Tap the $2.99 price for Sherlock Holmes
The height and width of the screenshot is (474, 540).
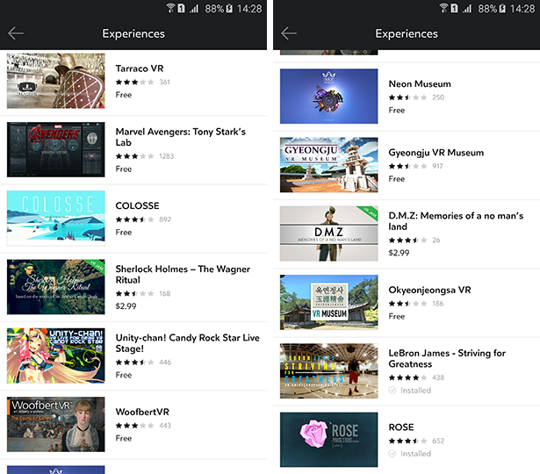[126, 306]
